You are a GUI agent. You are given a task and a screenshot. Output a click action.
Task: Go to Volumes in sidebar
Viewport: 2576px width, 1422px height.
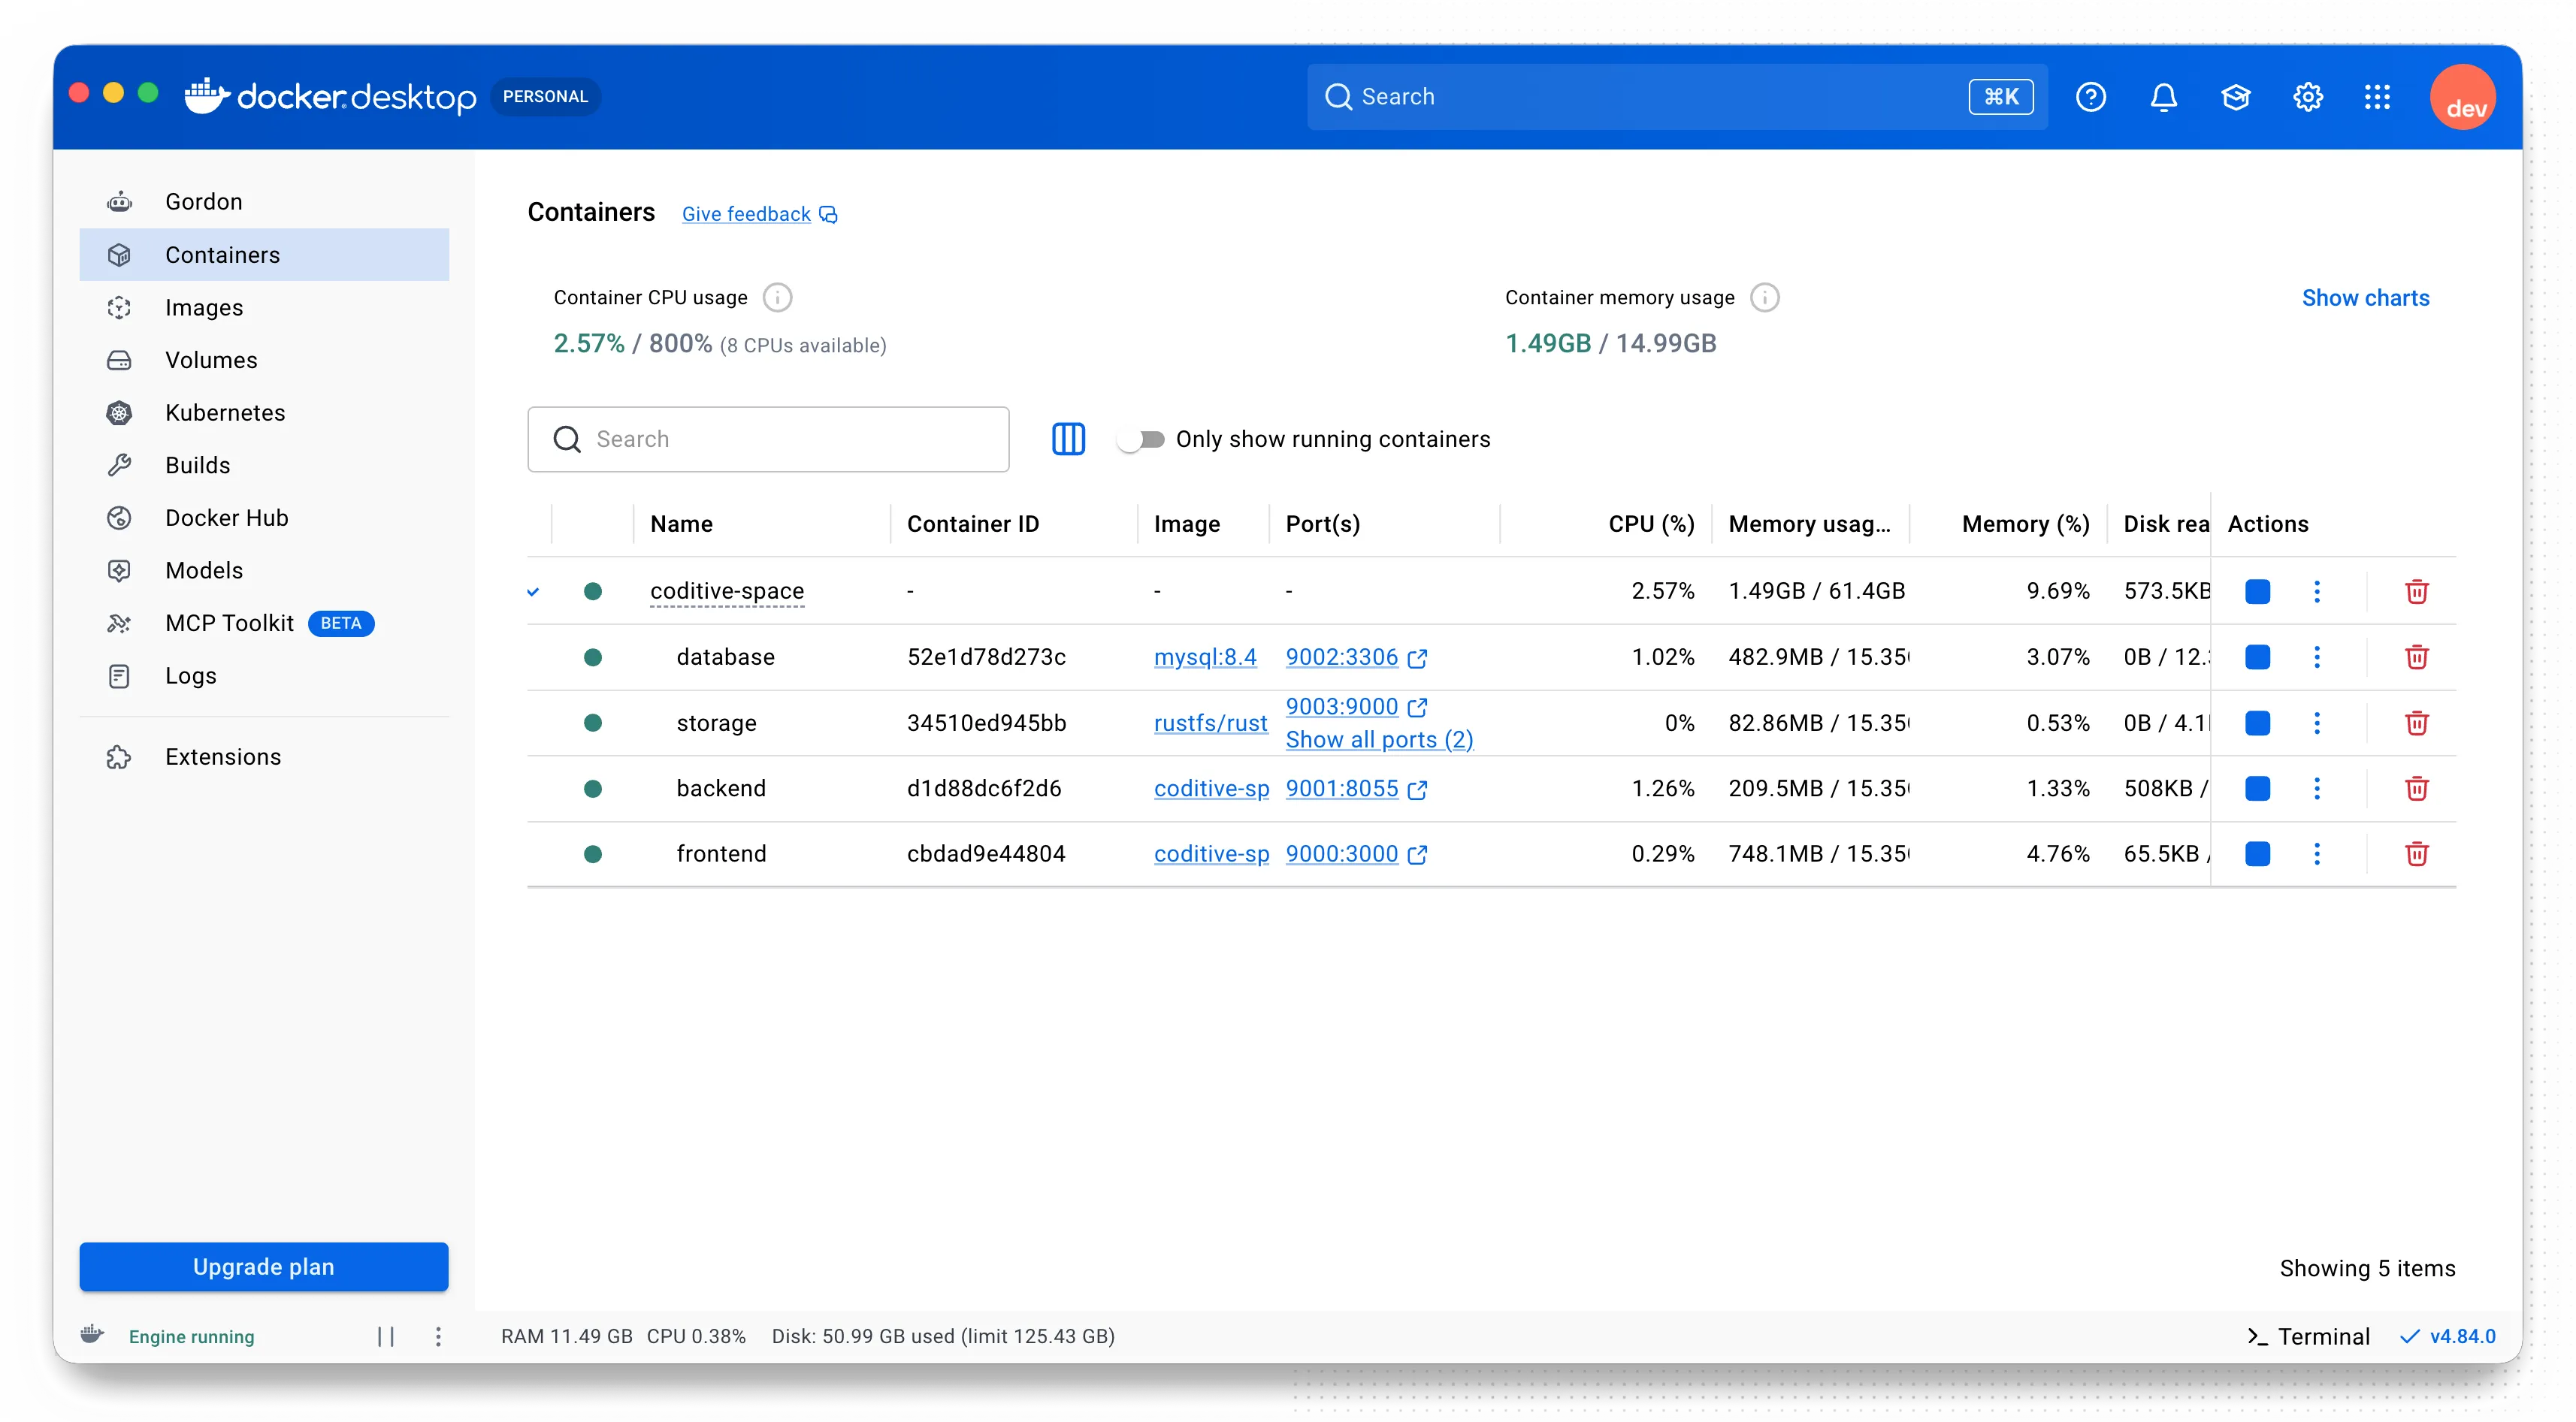point(264,360)
